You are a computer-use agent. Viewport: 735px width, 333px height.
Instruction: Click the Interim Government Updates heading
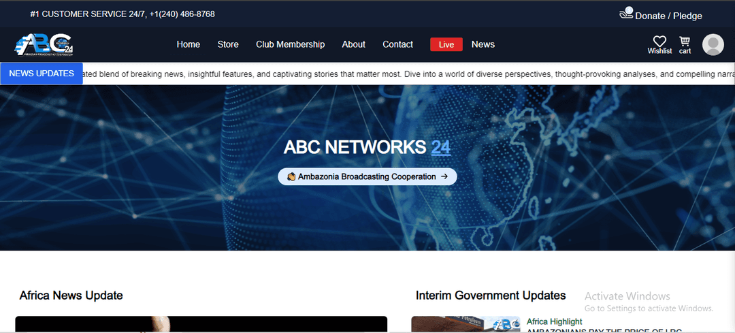[x=490, y=296]
